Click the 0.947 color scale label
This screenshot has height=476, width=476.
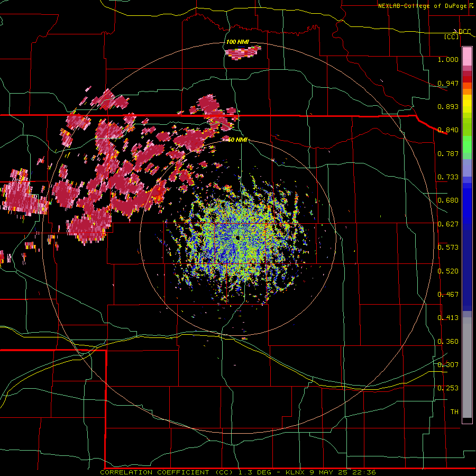coord(448,83)
